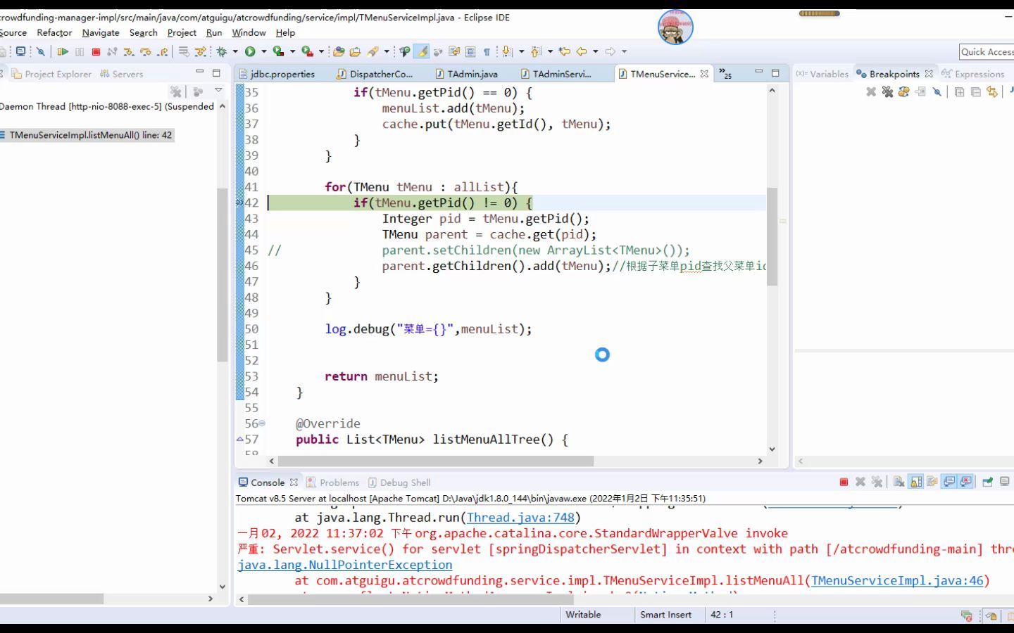The image size is (1014, 633).
Task: Clear the Console output icon
Action: tap(899, 482)
